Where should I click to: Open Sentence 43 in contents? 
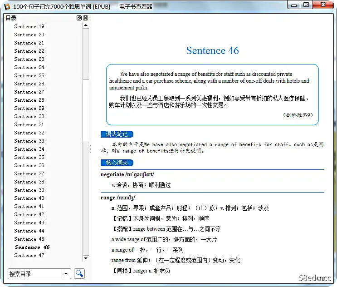(x=29, y=223)
